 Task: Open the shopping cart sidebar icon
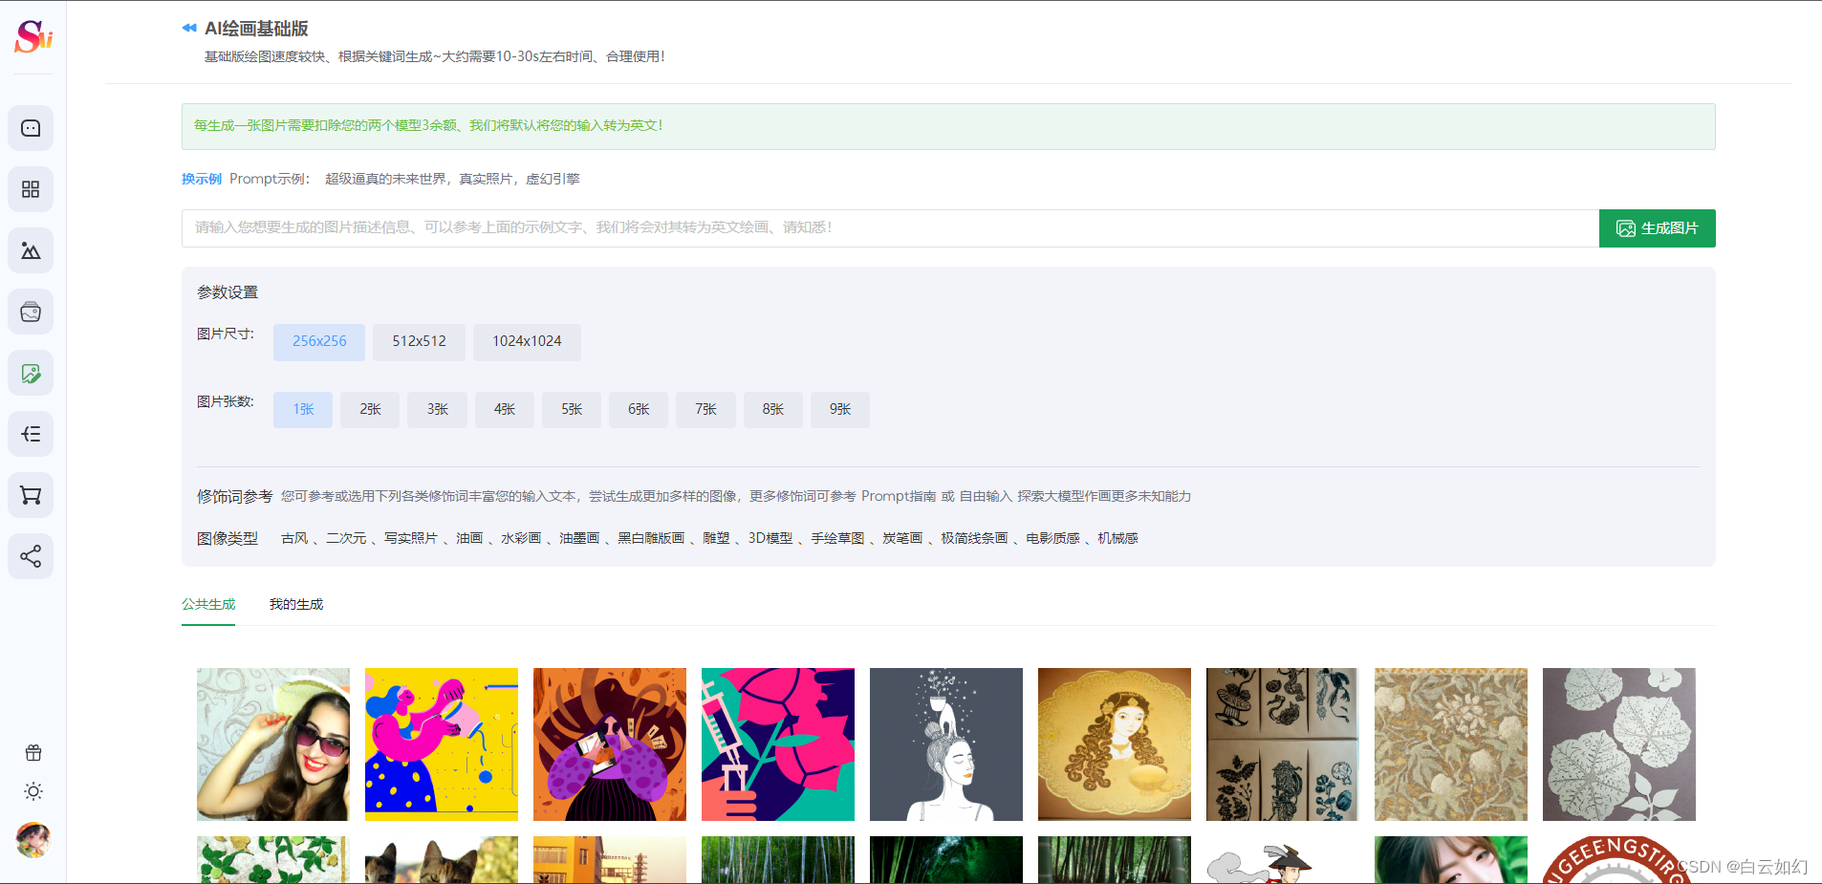point(31,495)
